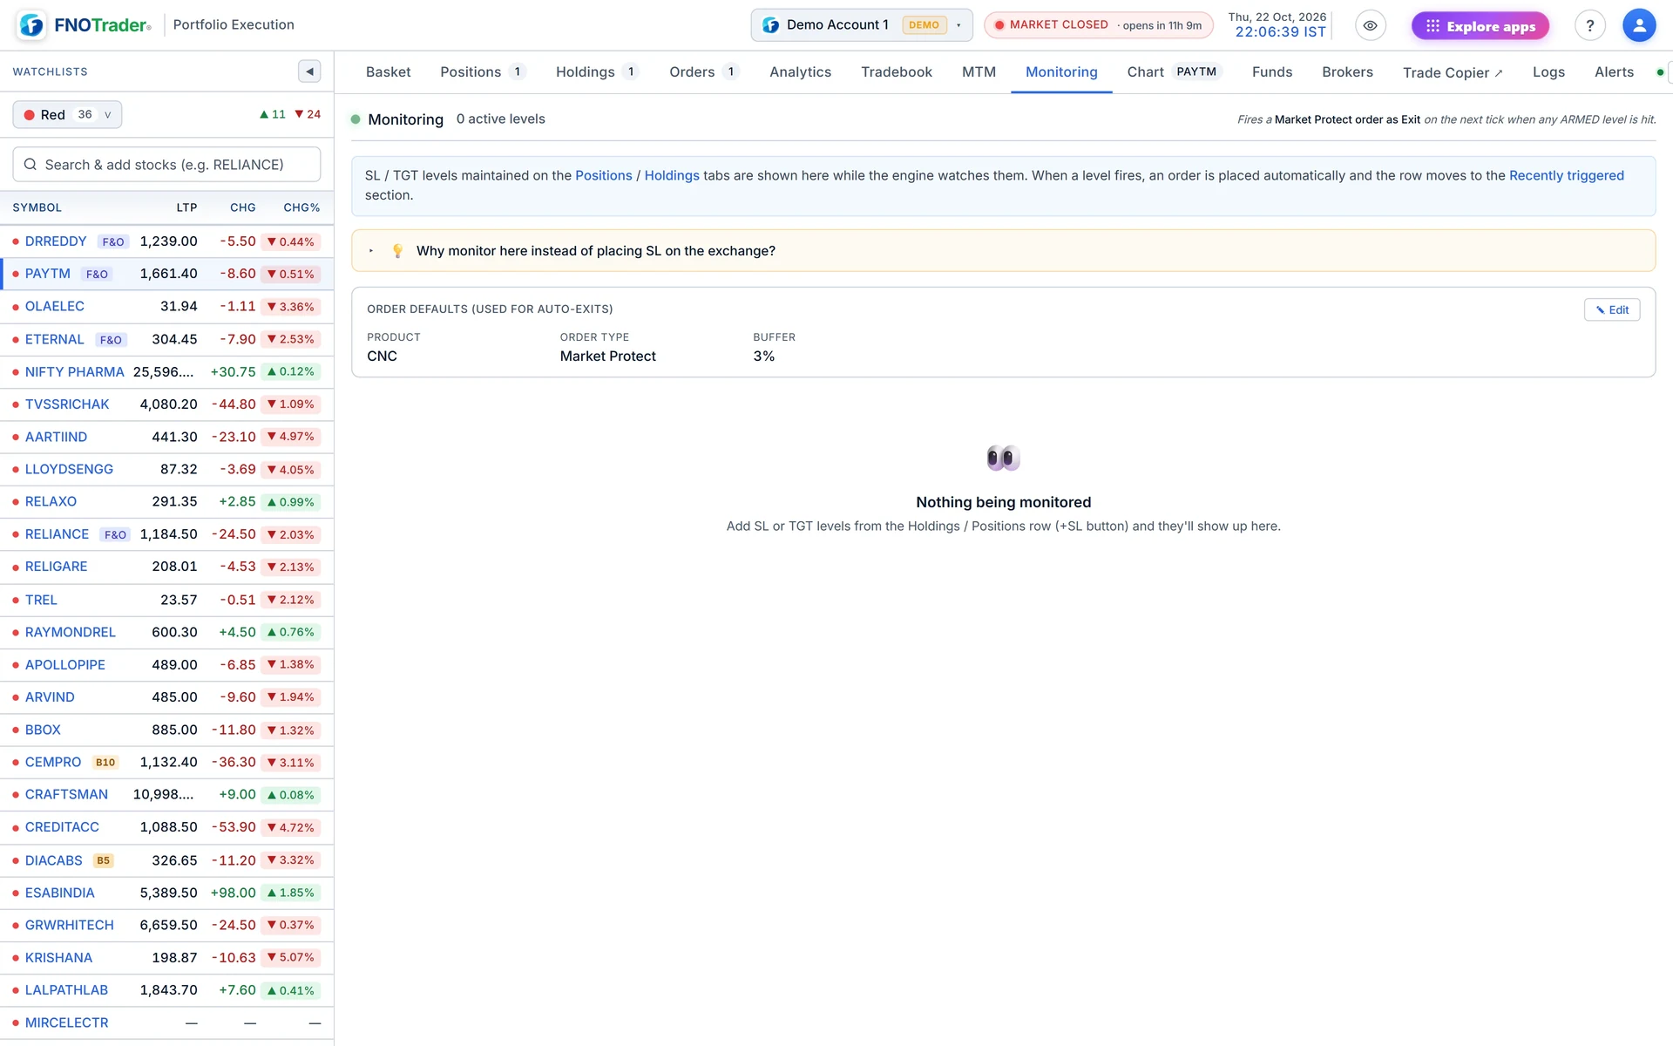
Task: Open the Chart PAYTM tab
Action: click(x=1175, y=72)
